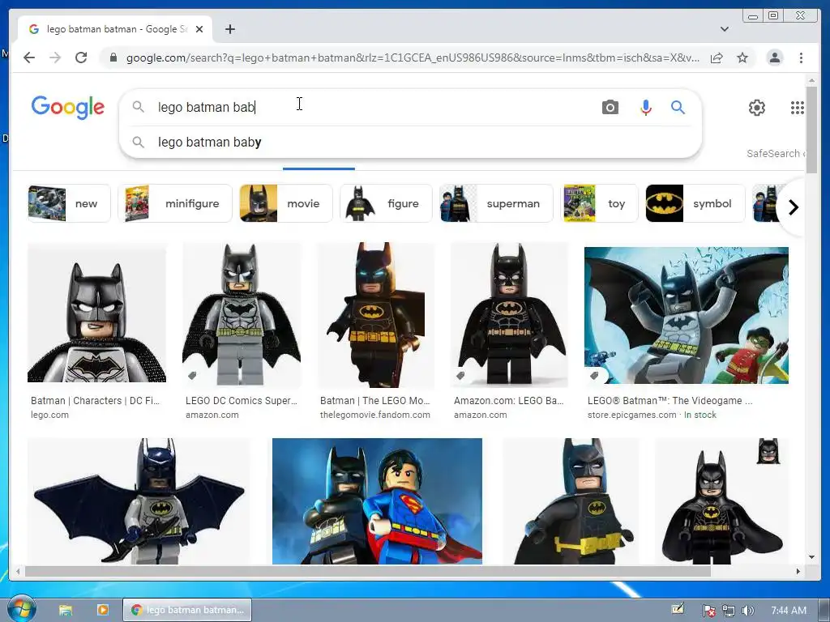This screenshot has width=830, height=622.
Task: Open the Batman and Superman image
Action: (377, 501)
